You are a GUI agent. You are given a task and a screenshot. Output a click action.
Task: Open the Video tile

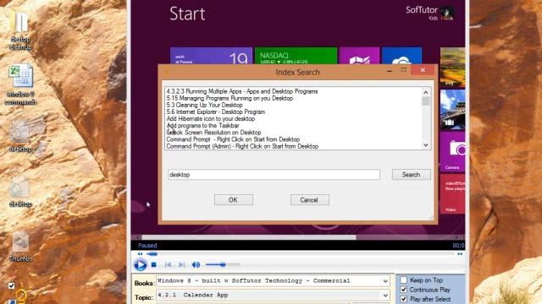(452, 193)
